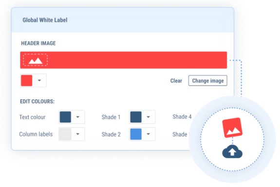The width and height of the screenshot is (280, 187).
Task: Click the Global White Label title
Action: 45,20
